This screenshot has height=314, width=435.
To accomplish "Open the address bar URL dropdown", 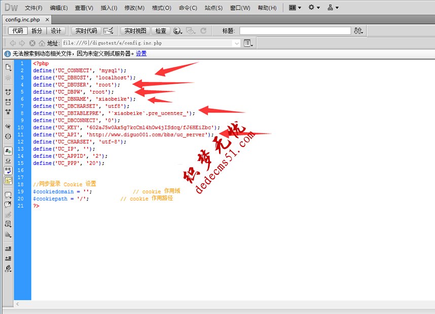I will pos(236,43).
